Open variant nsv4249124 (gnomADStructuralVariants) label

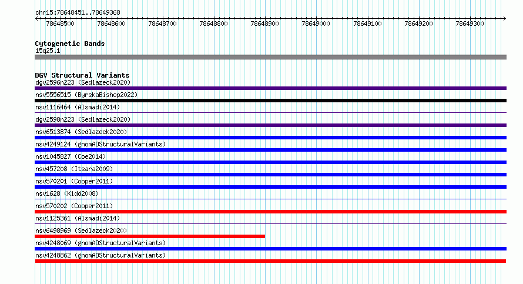point(100,144)
